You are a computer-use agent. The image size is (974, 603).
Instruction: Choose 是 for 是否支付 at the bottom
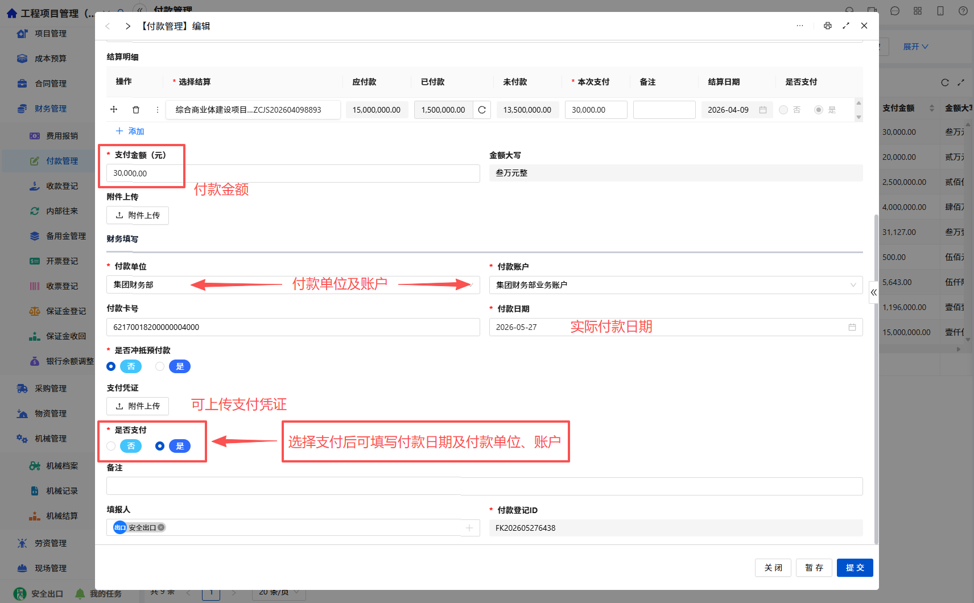pos(160,446)
